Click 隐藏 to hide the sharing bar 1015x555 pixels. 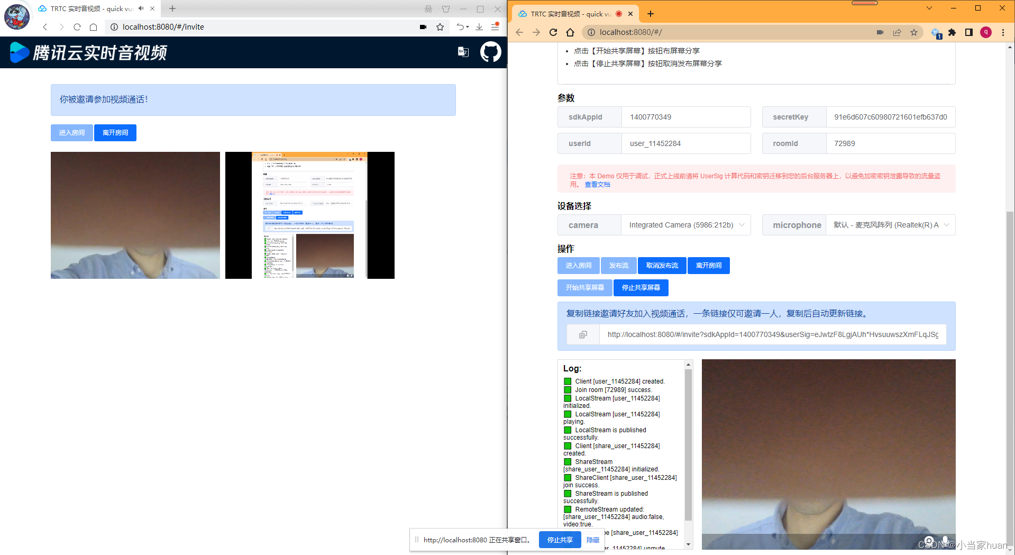tap(593, 540)
